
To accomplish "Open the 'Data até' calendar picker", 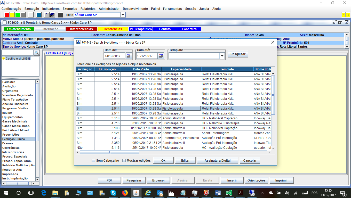I will pyautogui.click(x=161, y=56).
